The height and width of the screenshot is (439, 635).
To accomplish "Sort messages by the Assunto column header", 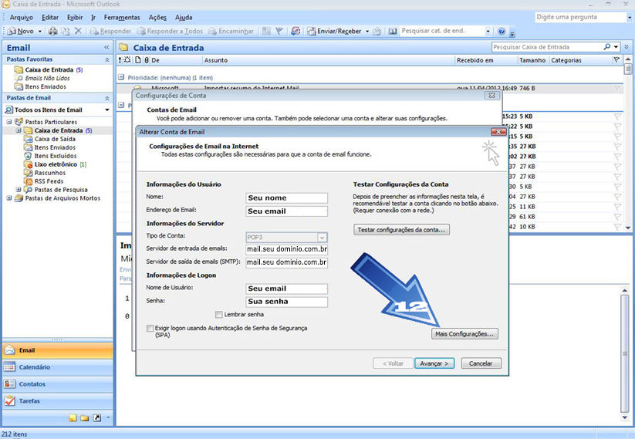I will click(x=329, y=60).
